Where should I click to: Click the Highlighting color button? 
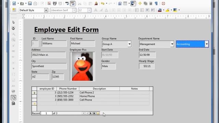(167, 10)
